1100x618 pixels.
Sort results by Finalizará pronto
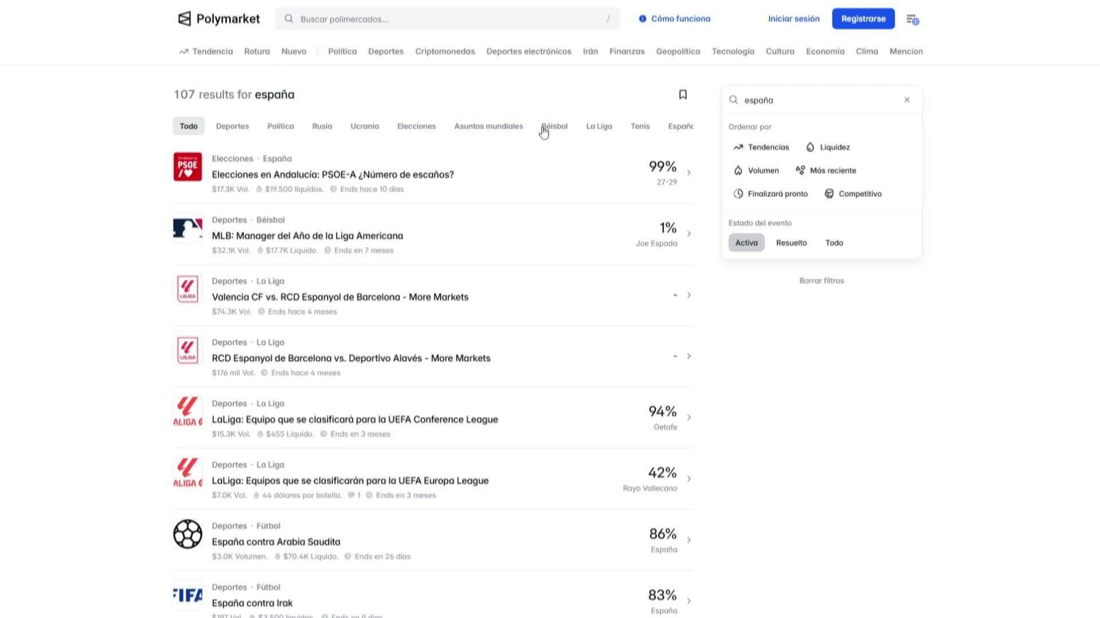click(x=770, y=194)
